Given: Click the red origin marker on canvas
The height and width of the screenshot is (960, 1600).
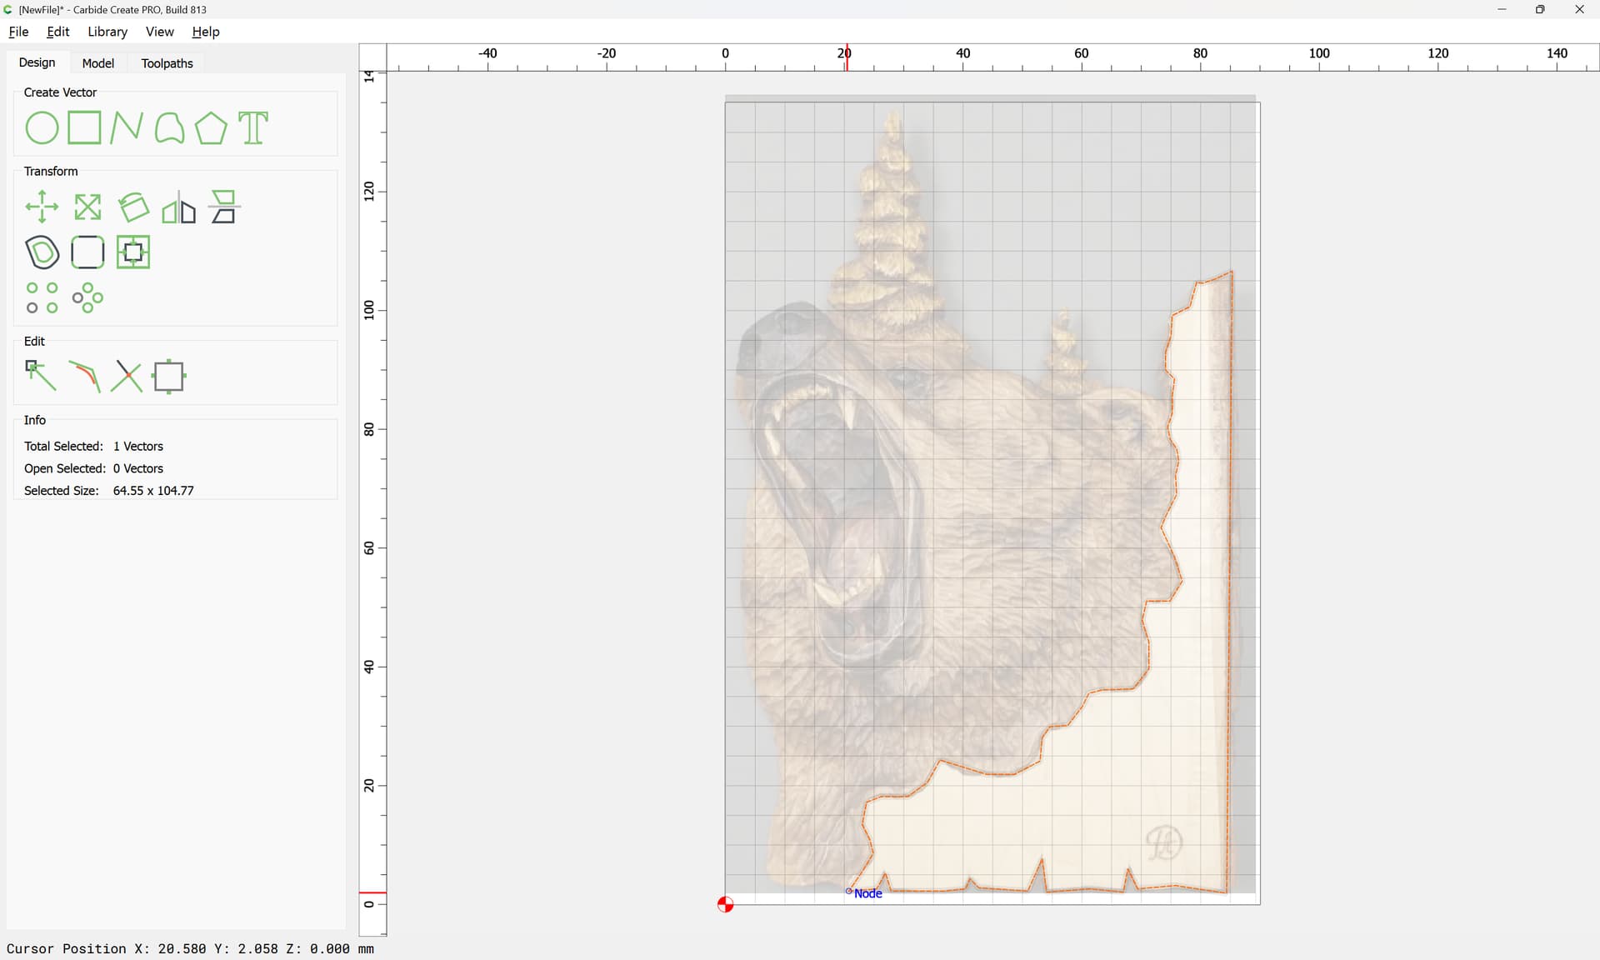Looking at the screenshot, I should [725, 905].
